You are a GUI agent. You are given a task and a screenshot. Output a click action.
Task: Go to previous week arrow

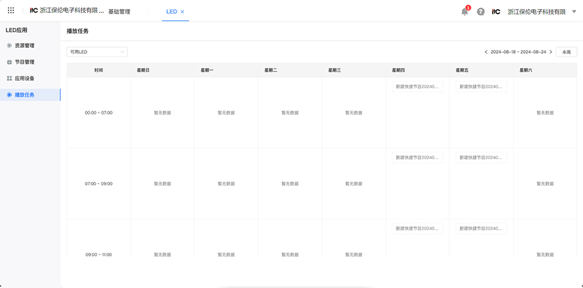coord(486,52)
